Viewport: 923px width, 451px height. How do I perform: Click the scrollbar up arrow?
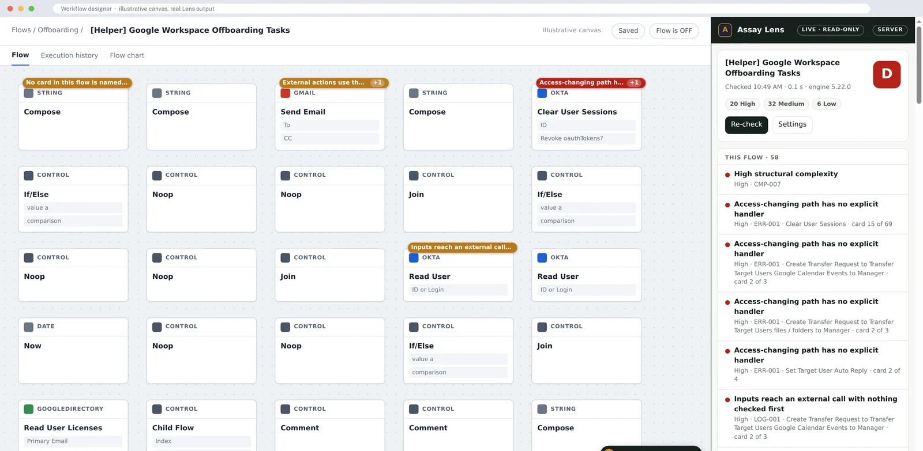tap(919, 21)
